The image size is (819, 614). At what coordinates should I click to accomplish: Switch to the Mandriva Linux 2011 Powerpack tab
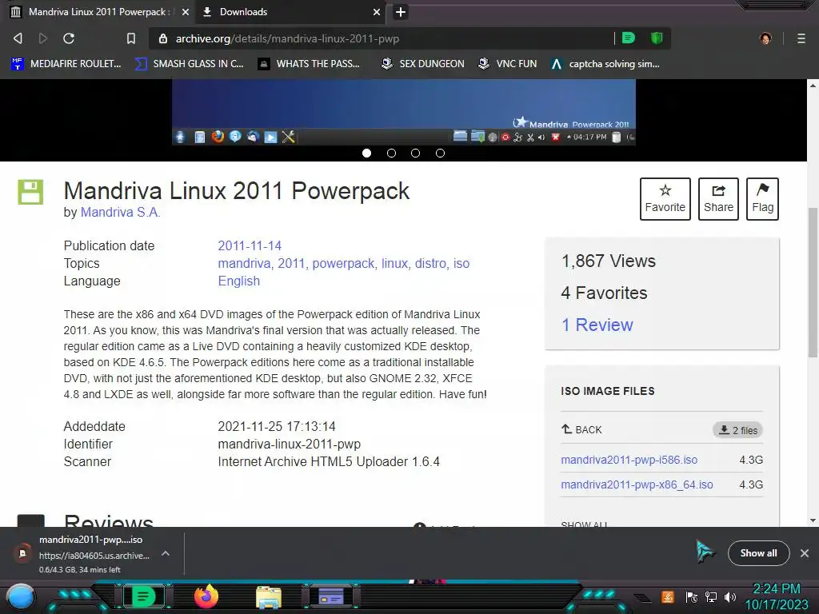(99, 11)
